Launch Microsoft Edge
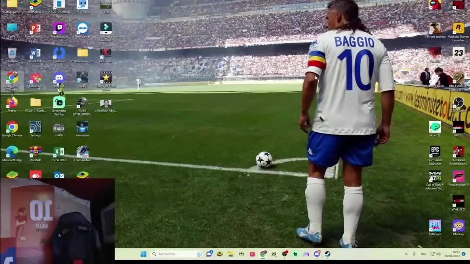 pos(12,154)
